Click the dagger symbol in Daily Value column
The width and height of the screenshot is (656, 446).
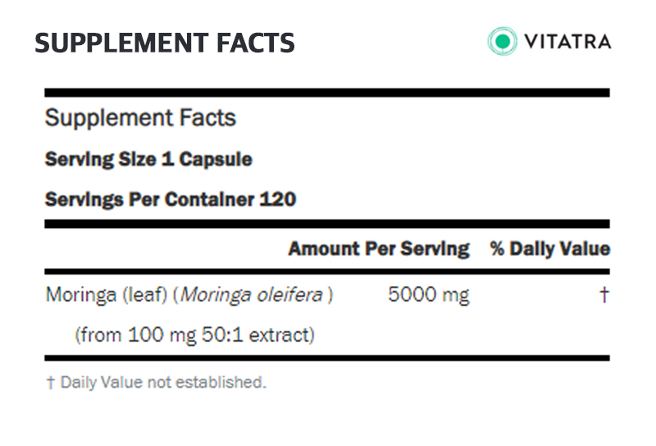click(x=604, y=294)
